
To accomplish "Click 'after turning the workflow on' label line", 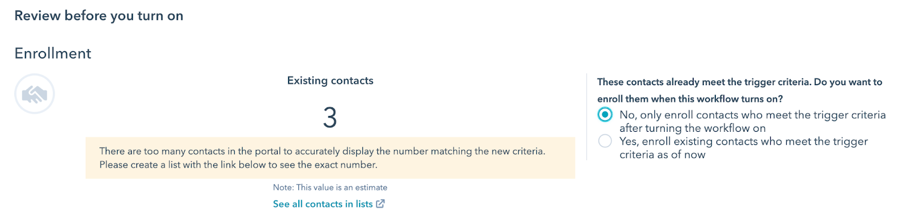I will [x=693, y=128].
